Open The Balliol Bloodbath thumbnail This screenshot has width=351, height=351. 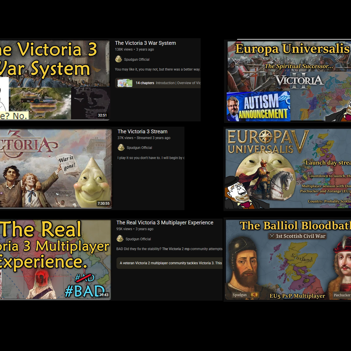click(288, 260)
